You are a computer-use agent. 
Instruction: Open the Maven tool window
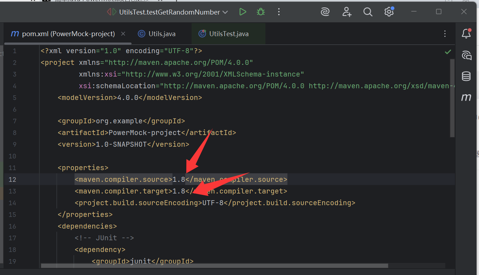[x=466, y=97]
